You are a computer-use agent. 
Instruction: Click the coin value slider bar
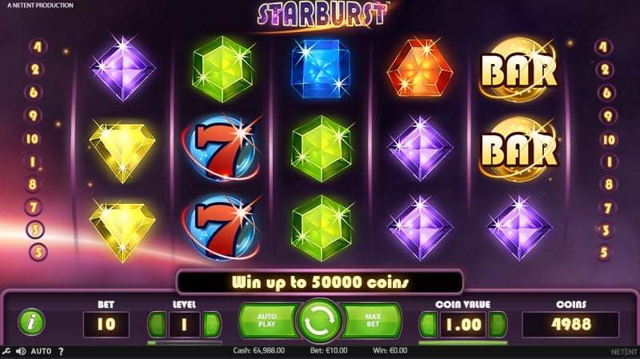(463, 343)
